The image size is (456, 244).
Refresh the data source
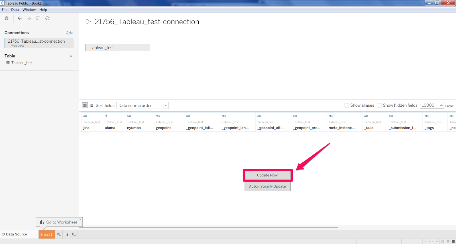pos(47,18)
